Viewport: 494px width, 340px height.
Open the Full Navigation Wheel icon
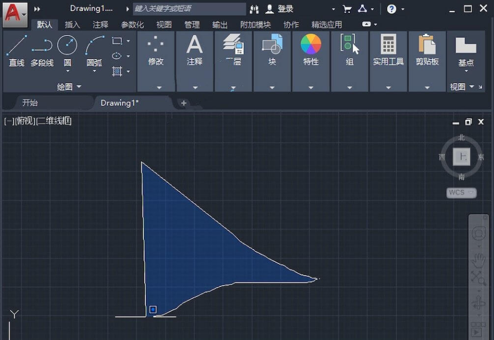[x=479, y=234]
